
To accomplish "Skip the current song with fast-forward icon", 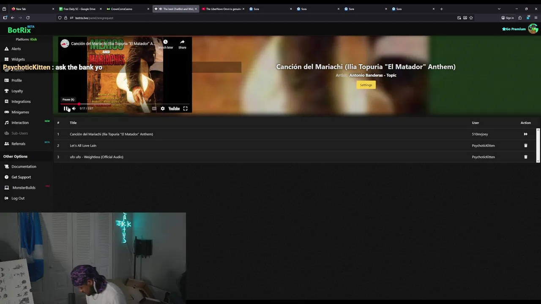I will click(525, 134).
